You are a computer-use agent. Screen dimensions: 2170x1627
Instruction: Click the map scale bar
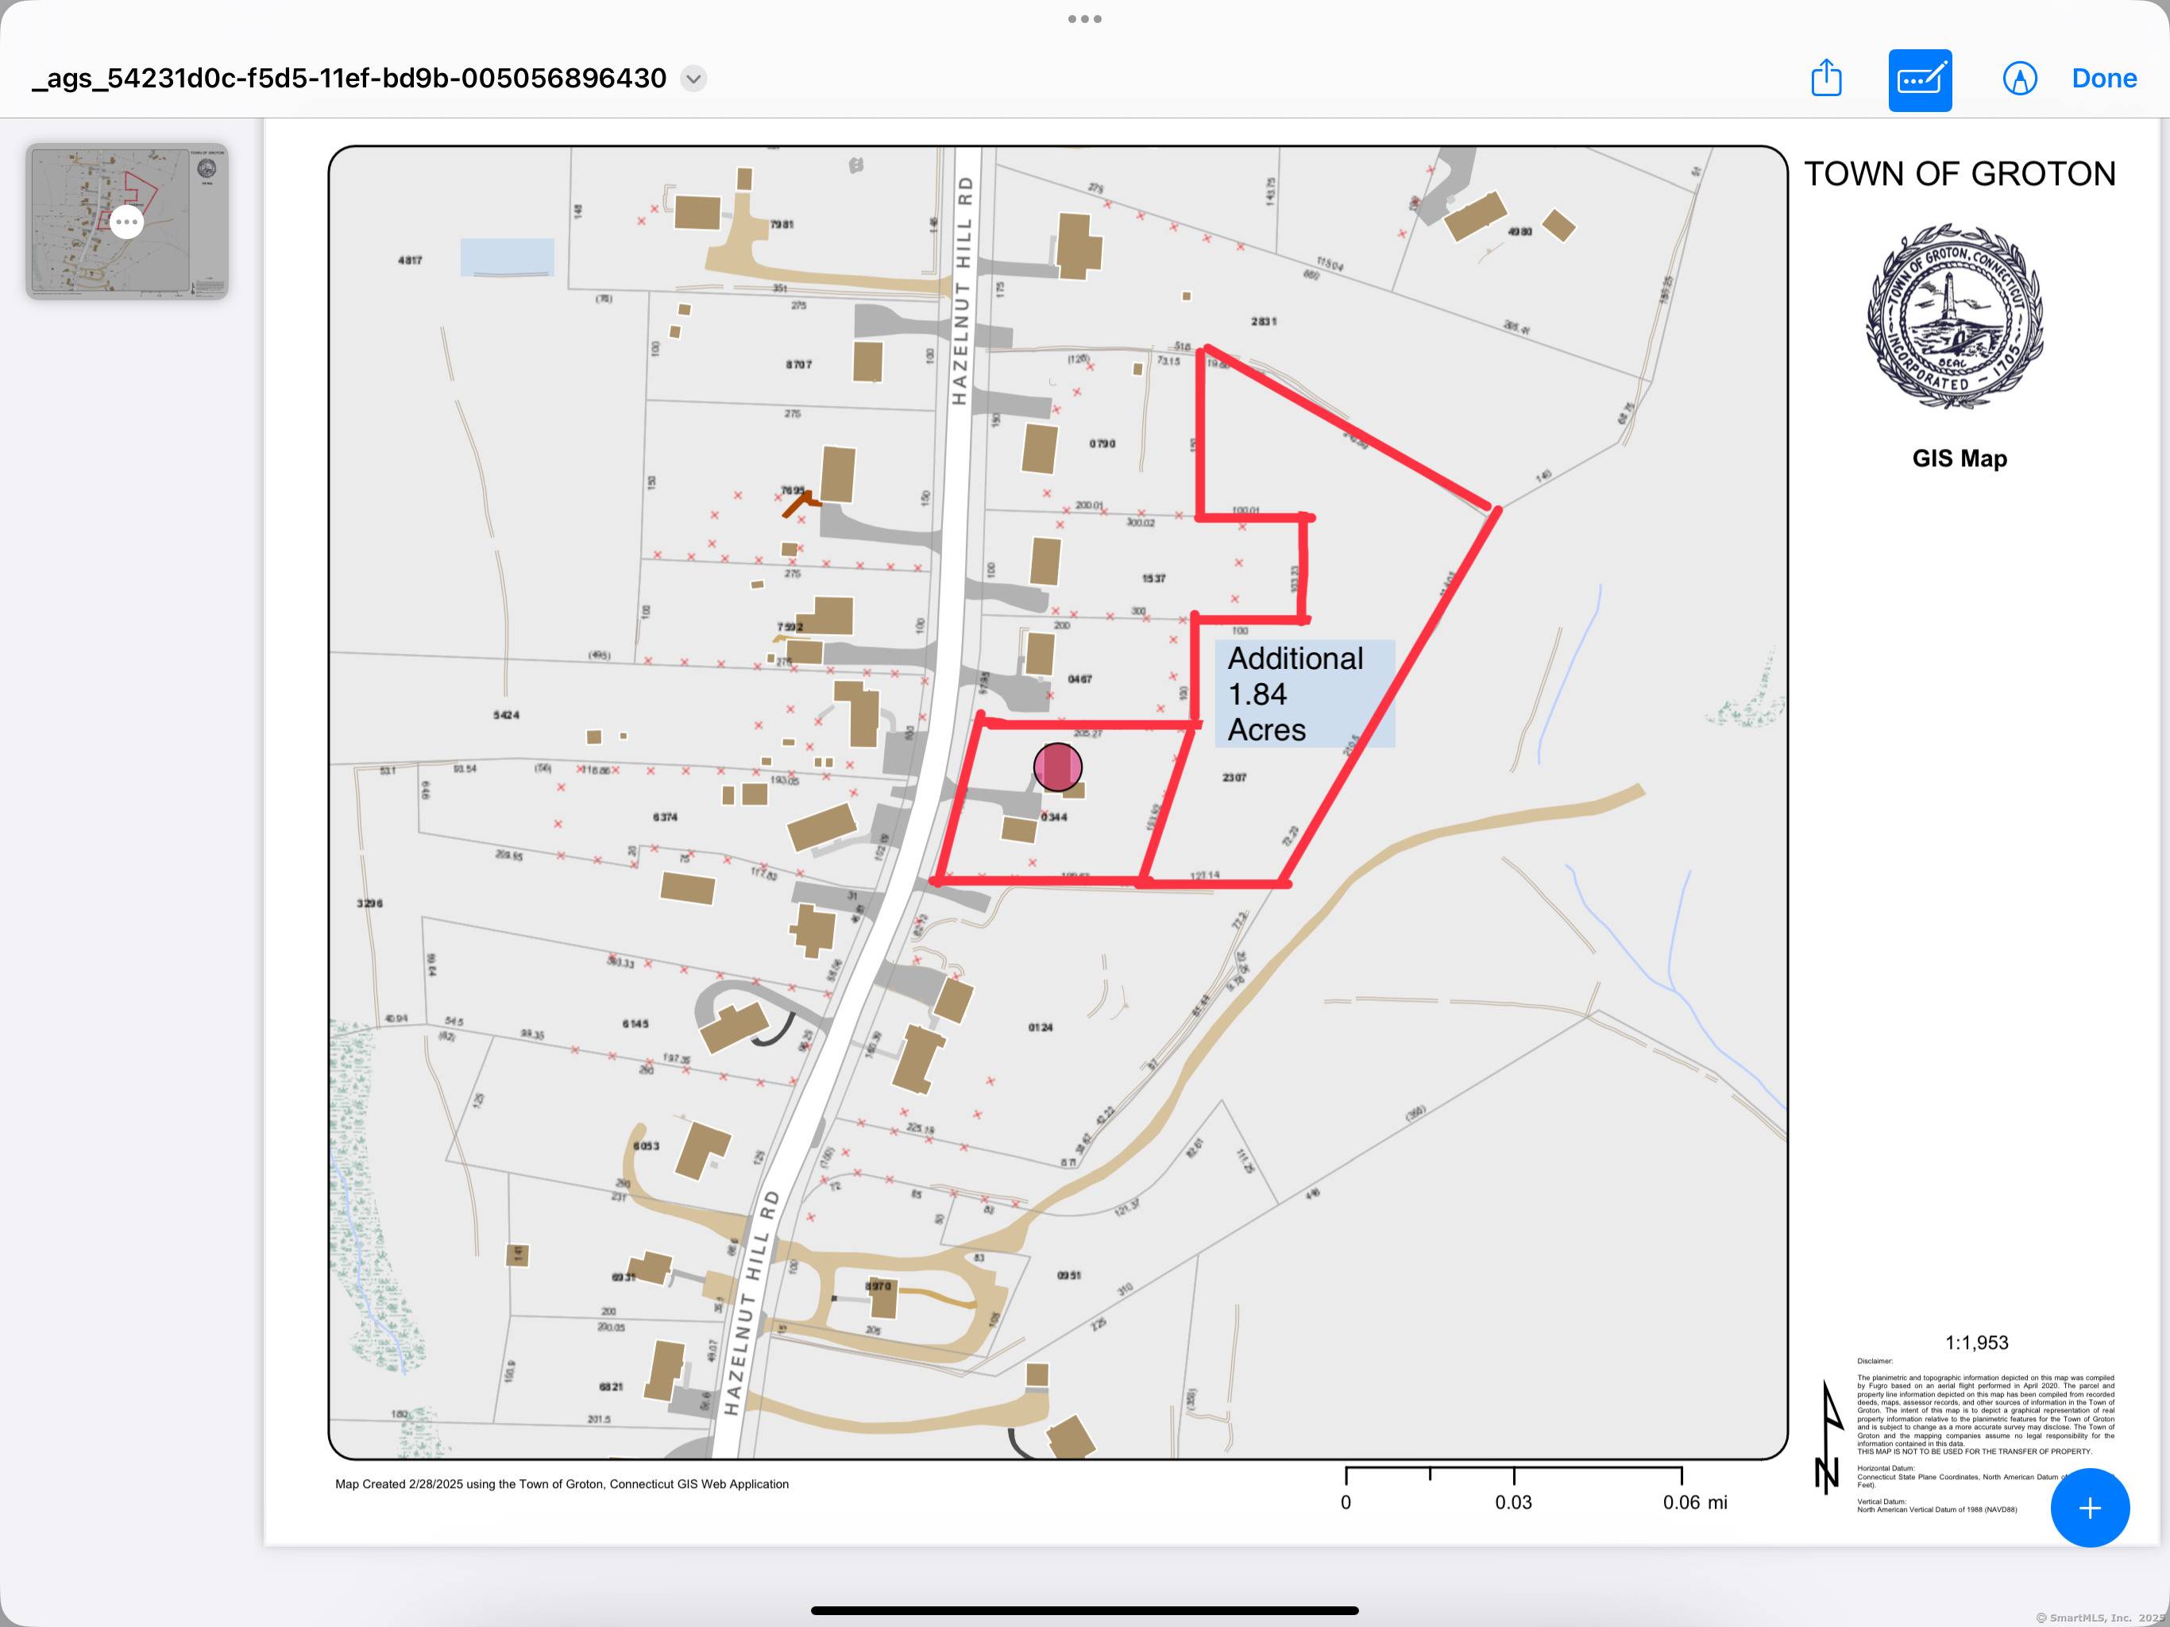pyautogui.click(x=1514, y=1476)
